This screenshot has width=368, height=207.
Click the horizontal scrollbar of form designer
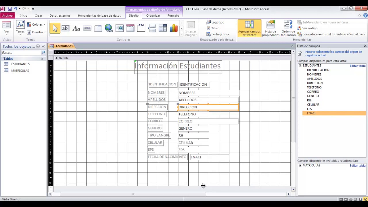(133, 194)
